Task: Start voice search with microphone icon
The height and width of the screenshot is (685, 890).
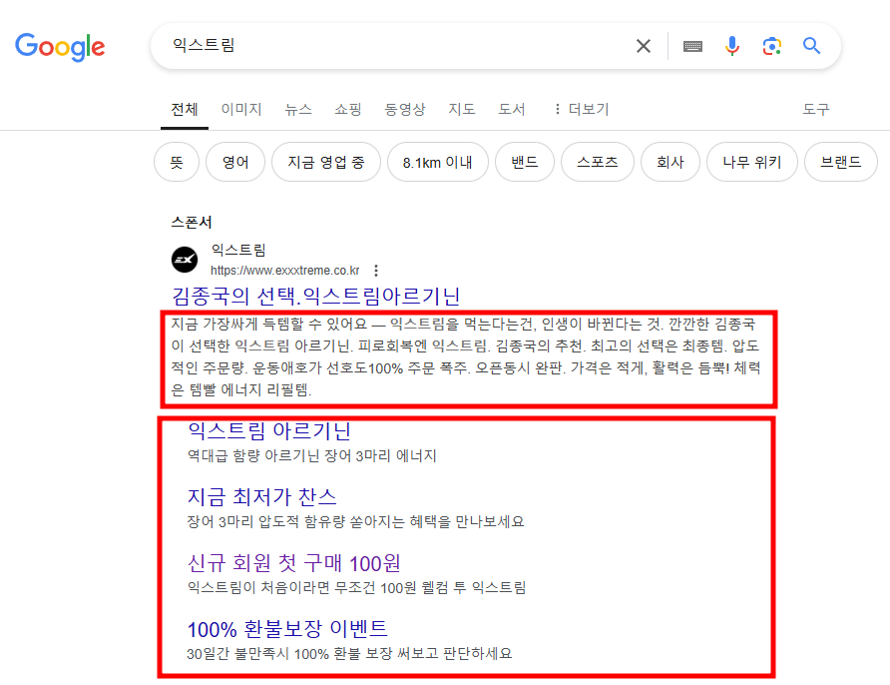Action: coord(732,46)
